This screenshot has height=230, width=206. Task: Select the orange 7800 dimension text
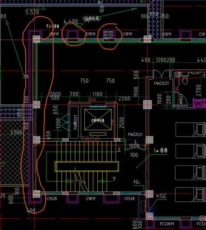point(90,139)
